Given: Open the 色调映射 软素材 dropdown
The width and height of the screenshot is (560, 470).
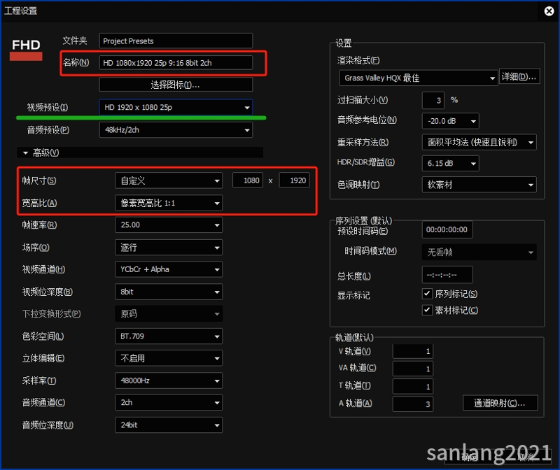Looking at the screenshot, I should 479,185.
